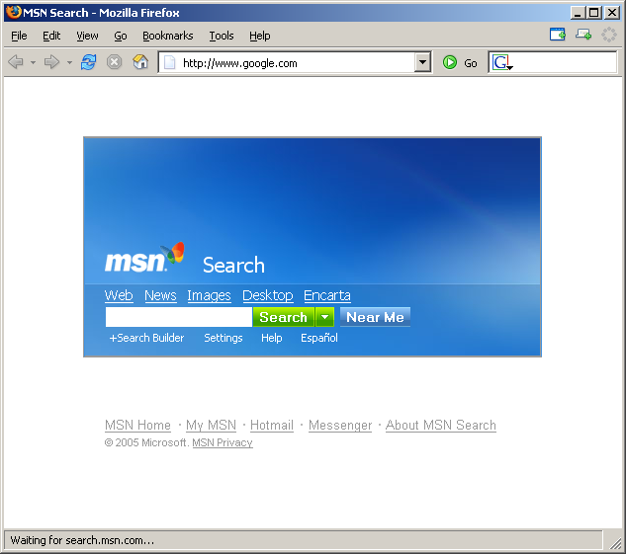
Task: Open the Google search engine selector
Action: (x=502, y=62)
